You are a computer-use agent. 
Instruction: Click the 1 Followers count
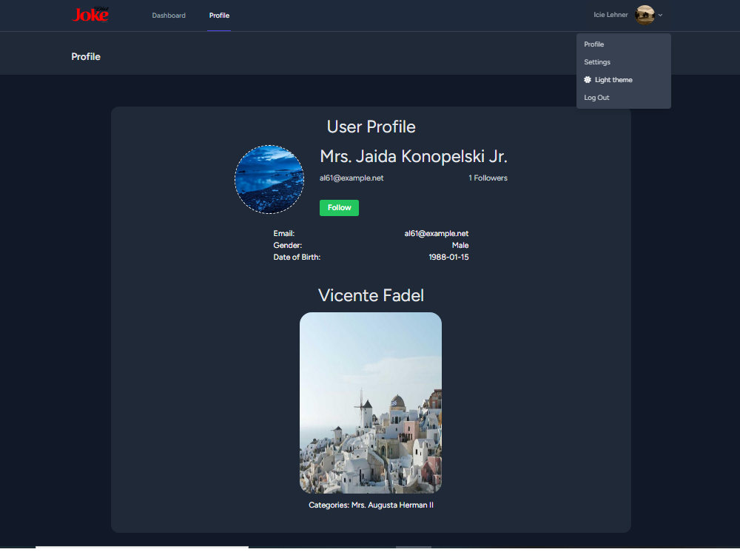tap(488, 178)
